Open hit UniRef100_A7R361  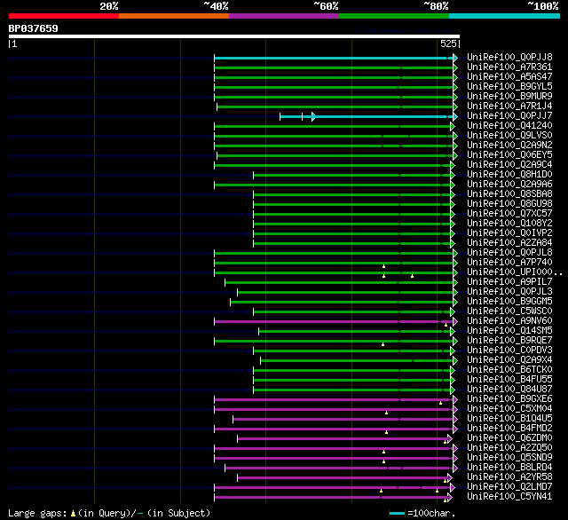pyautogui.click(x=509, y=67)
